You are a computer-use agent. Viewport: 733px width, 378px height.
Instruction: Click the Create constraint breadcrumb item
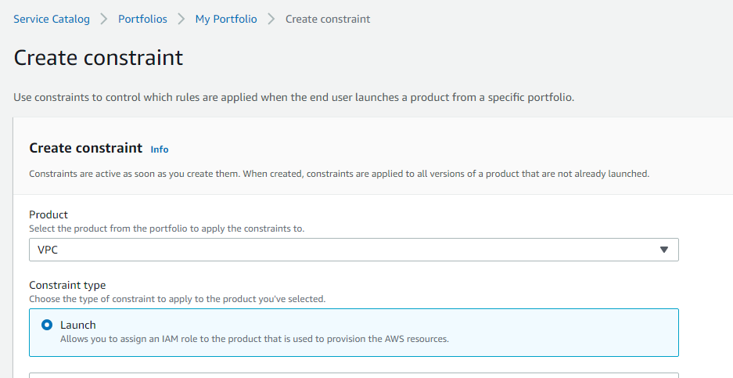pyautogui.click(x=328, y=19)
